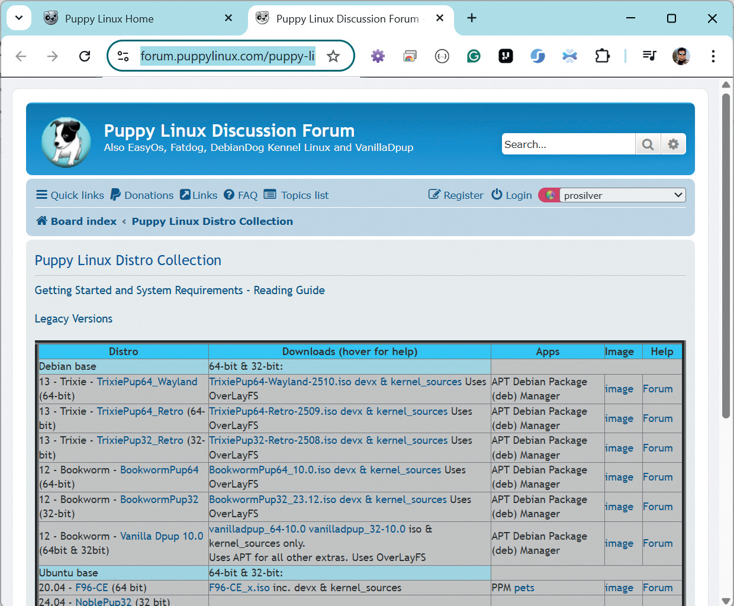Open the Legacy Versions link
Viewport: 734px width, 606px height.
click(x=73, y=319)
